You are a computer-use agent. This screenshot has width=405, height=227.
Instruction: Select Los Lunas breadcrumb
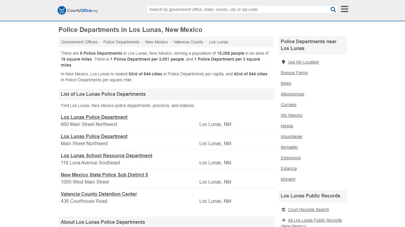click(219, 42)
